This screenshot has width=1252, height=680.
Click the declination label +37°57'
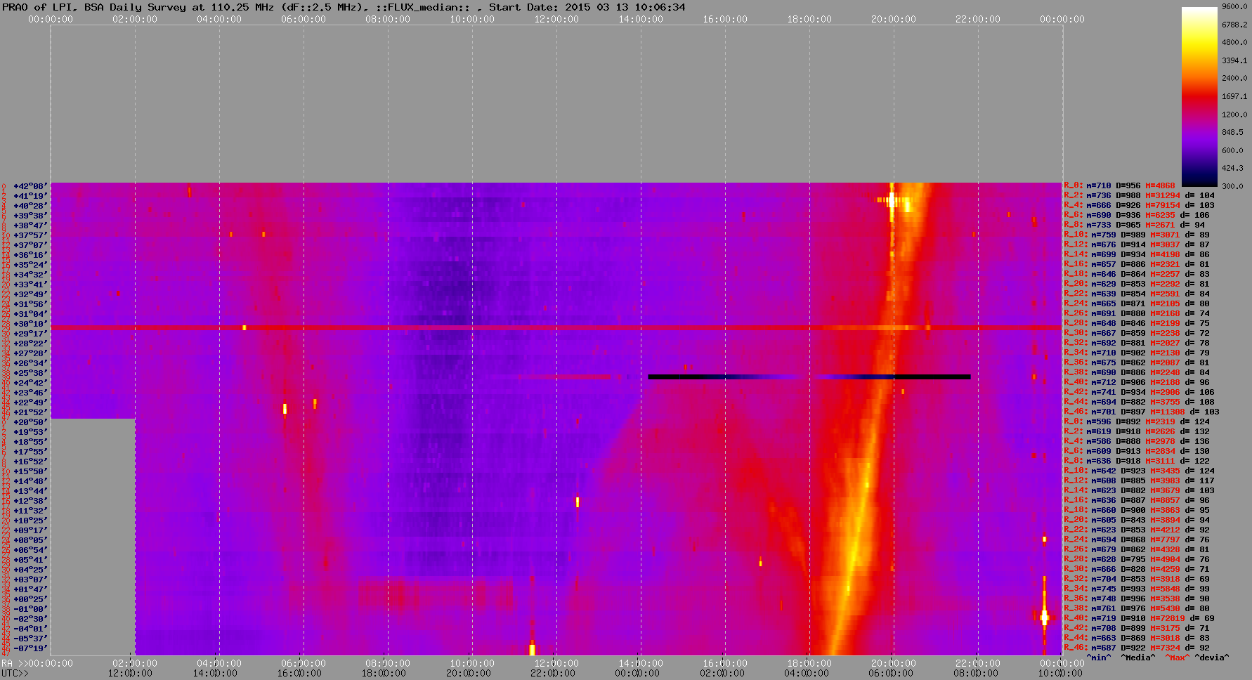(30, 235)
